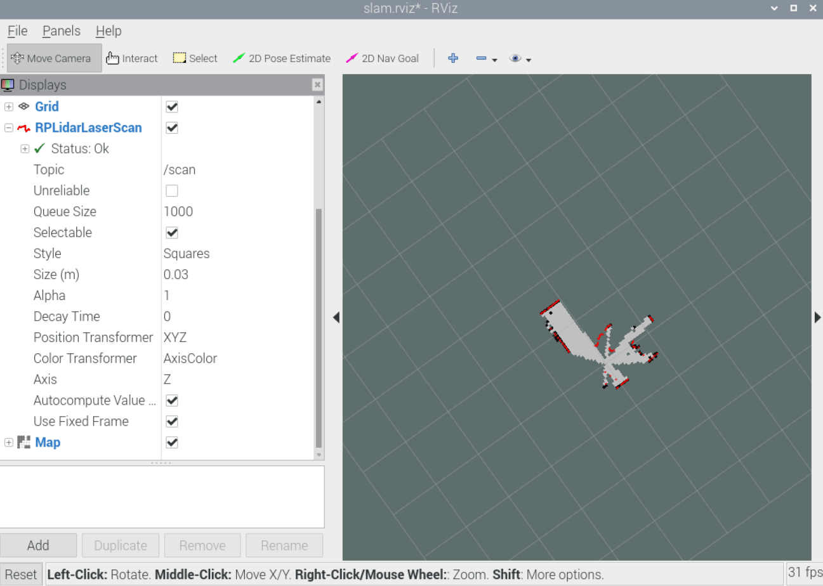
Task: Disable the RPLidarLaserScan display checkbox
Action: [171, 128]
